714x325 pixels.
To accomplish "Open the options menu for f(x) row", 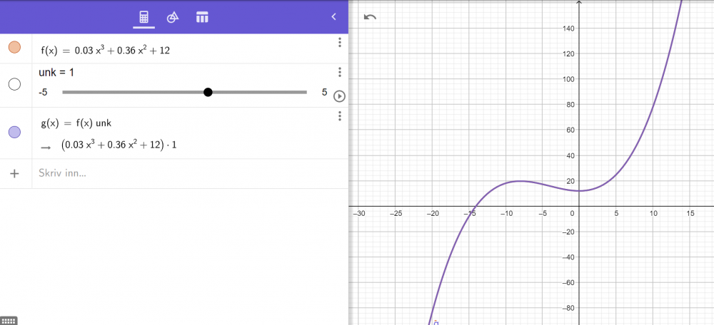I will 340,43.
